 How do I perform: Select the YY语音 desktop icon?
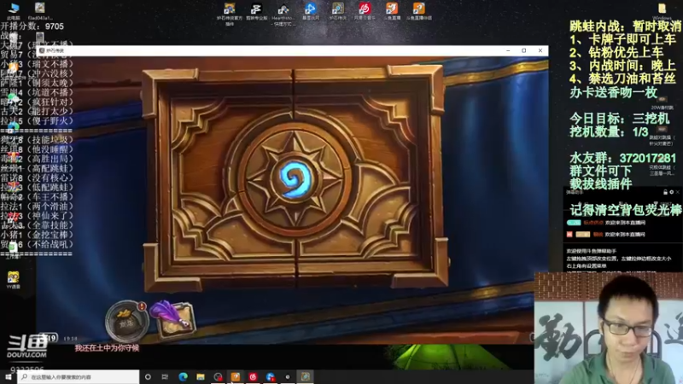tap(14, 280)
